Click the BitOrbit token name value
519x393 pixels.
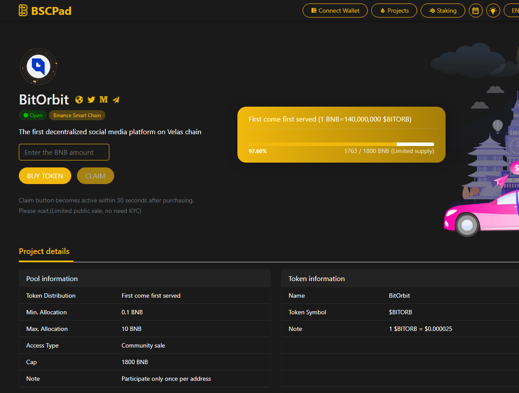(399, 296)
